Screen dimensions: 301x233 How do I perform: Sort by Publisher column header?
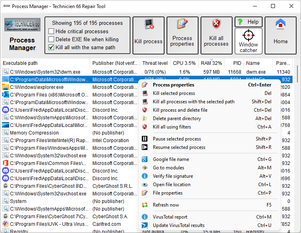[115, 63]
